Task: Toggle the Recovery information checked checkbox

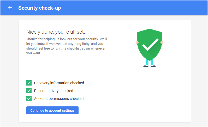Action: pos(29,83)
